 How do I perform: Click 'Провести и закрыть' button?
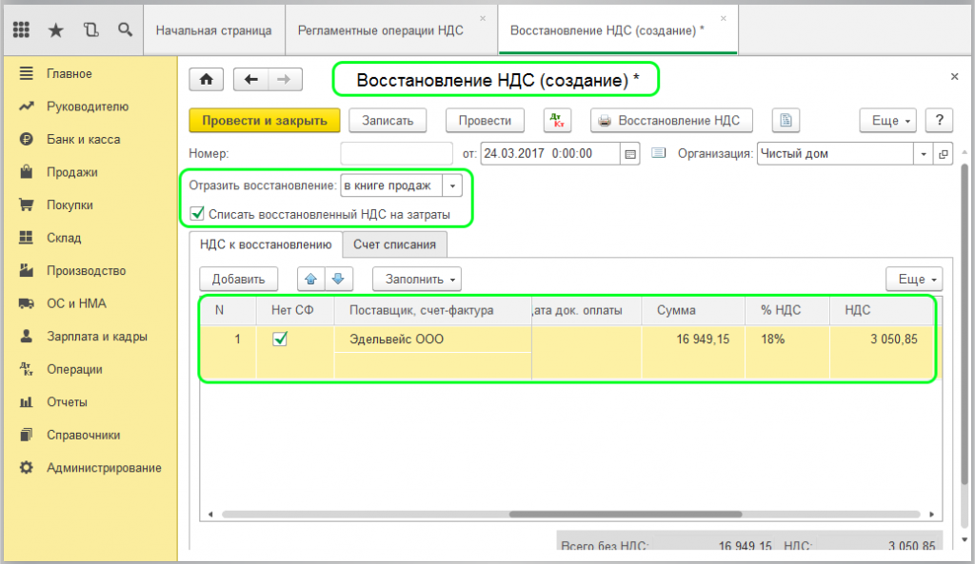[x=264, y=120]
